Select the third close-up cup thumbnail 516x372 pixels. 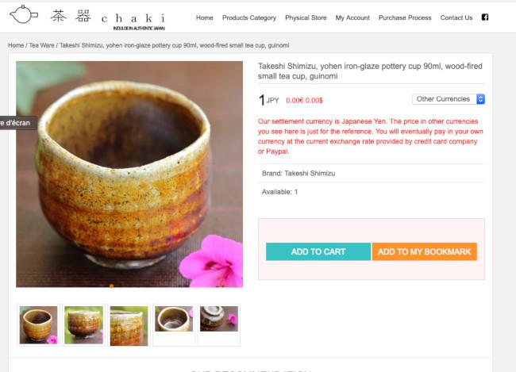129,325
